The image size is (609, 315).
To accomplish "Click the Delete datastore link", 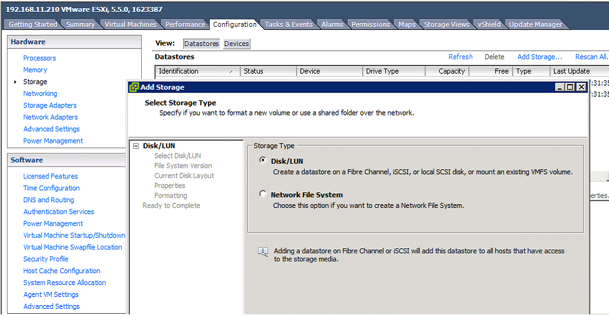I will point(494,57).
